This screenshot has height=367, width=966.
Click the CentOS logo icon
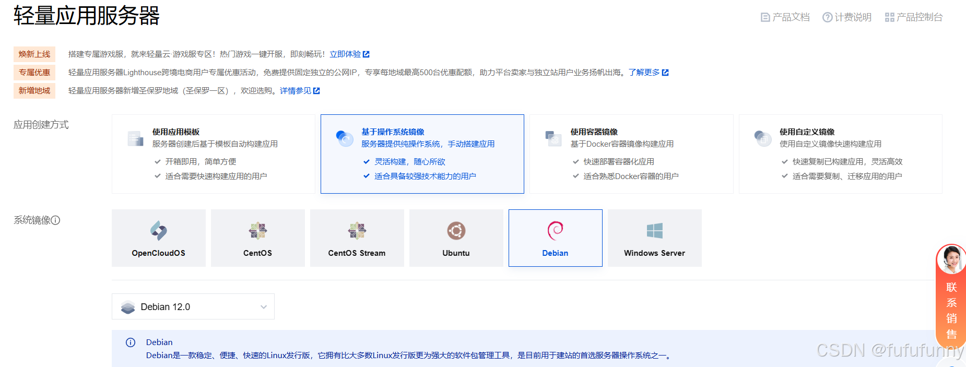point(258,230)
